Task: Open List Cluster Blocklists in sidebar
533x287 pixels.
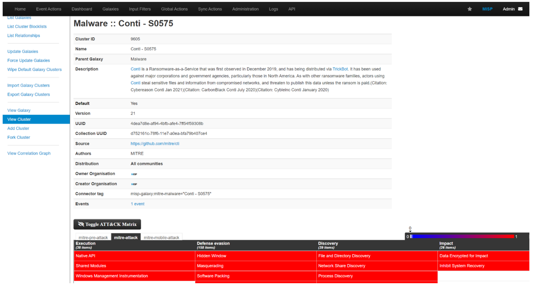Action: coord(27,27)
